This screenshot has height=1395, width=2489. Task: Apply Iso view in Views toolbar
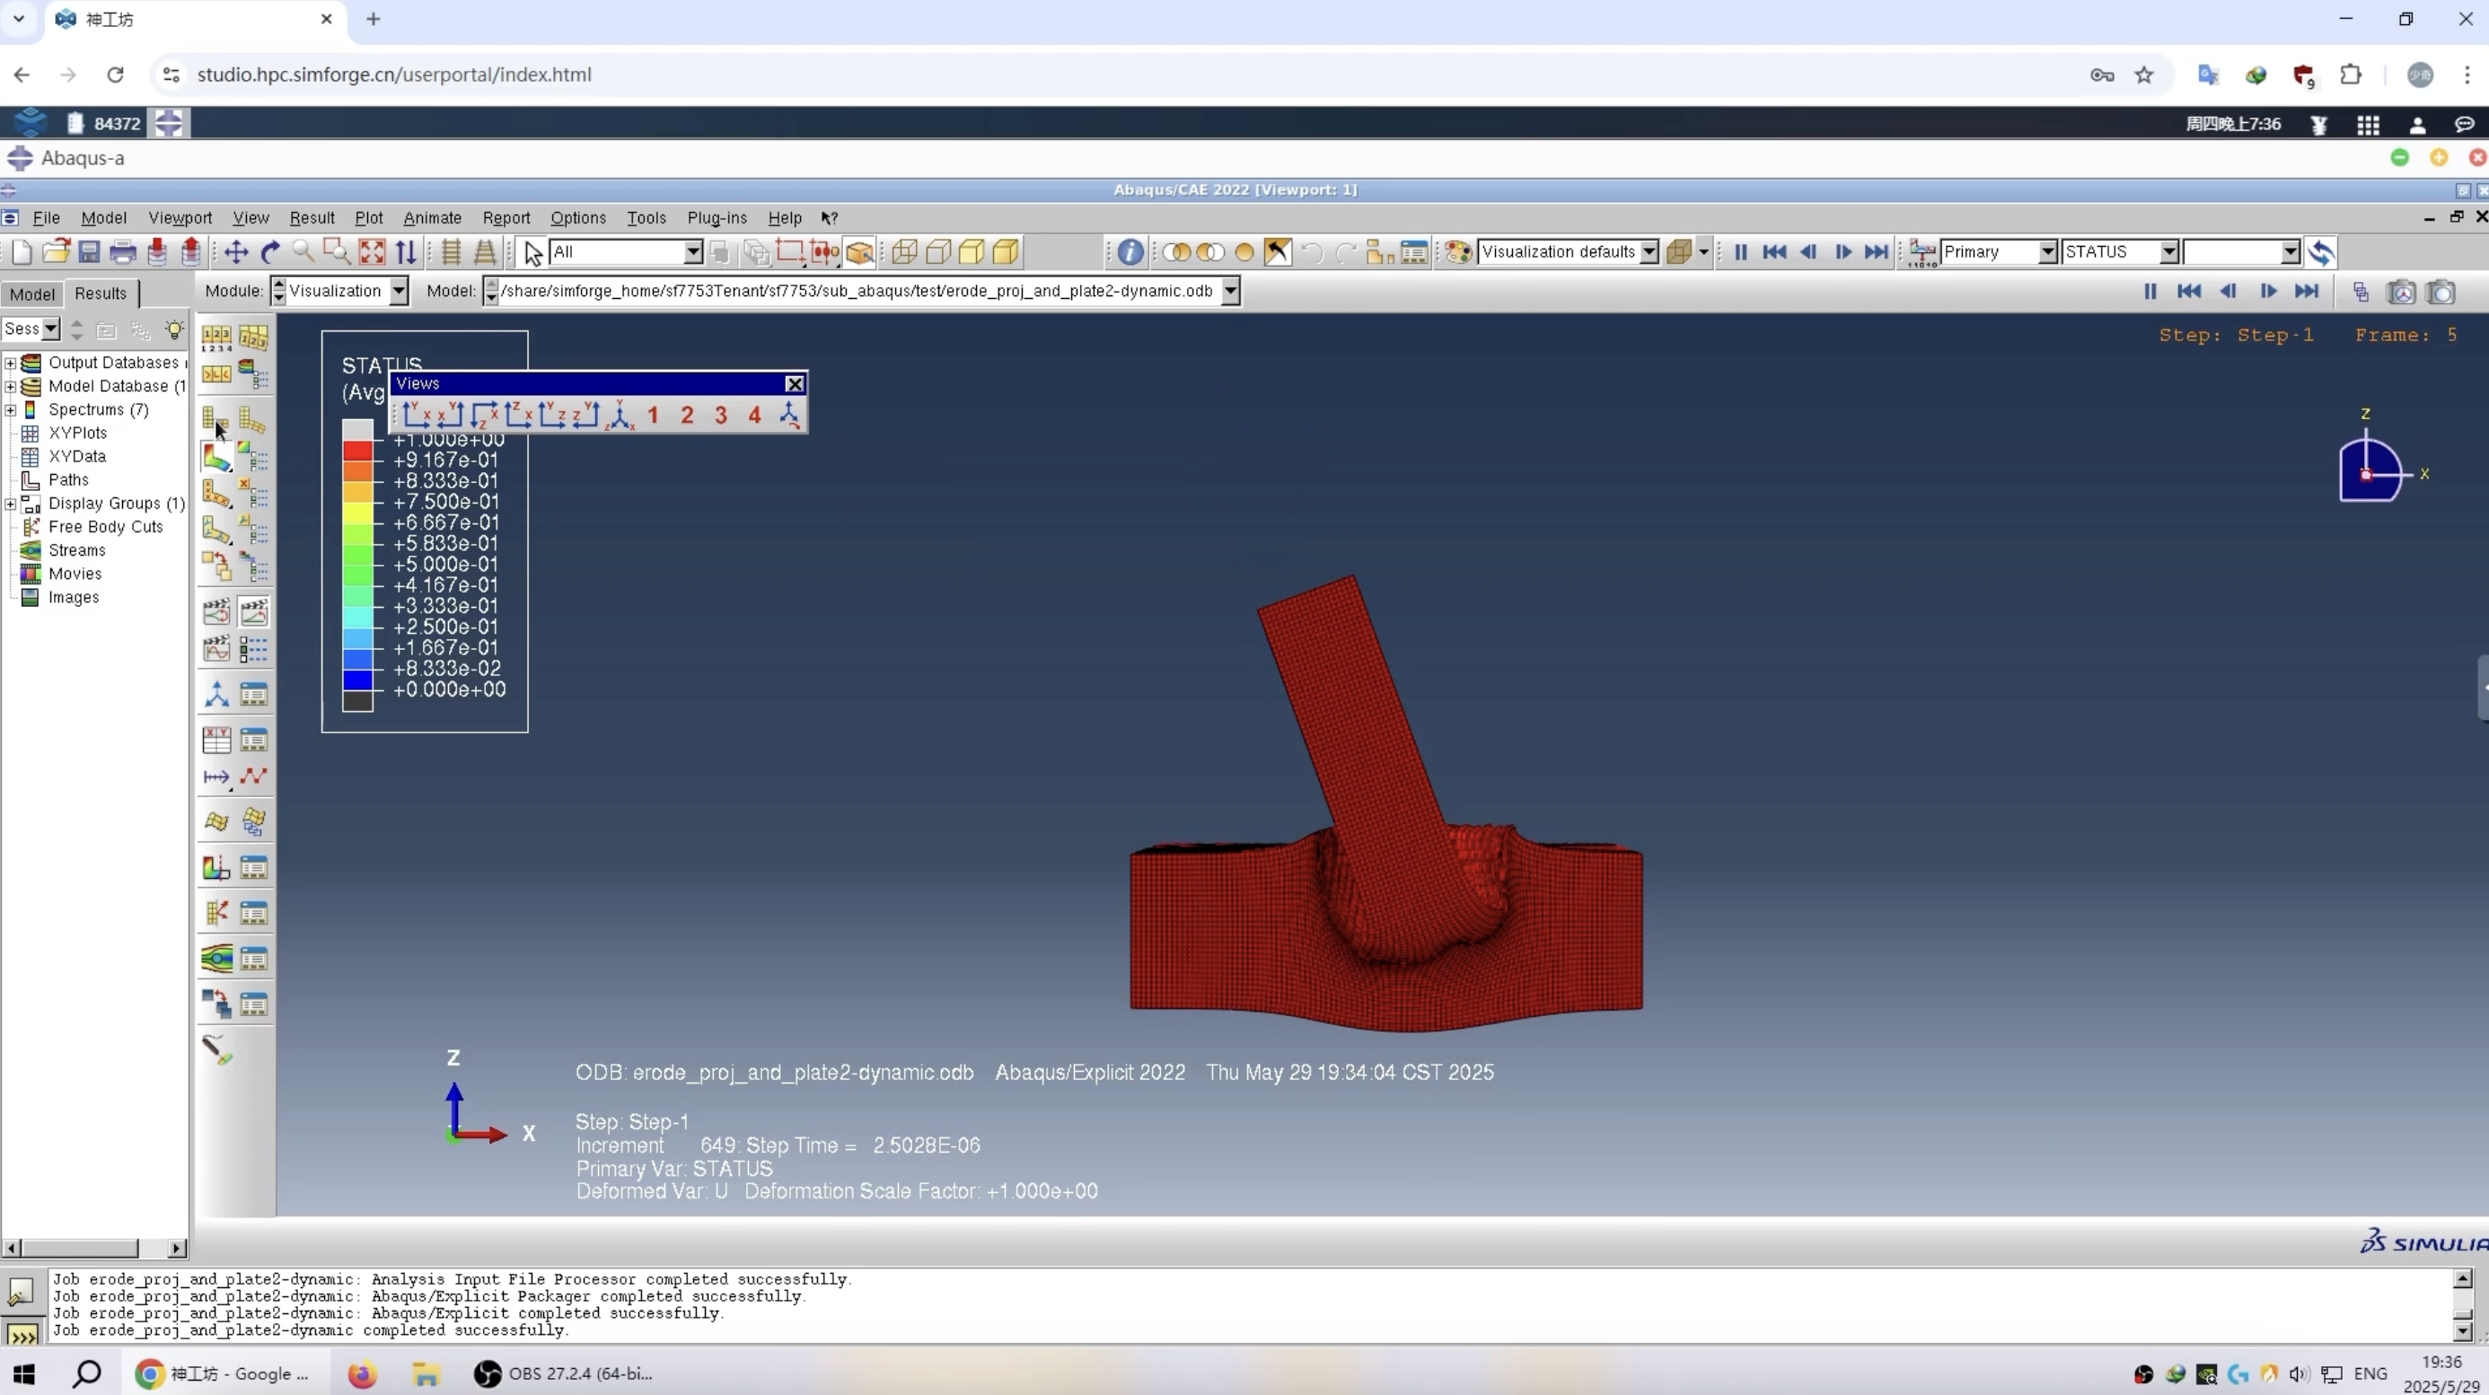pyautogui.click(x=620, y=416)
